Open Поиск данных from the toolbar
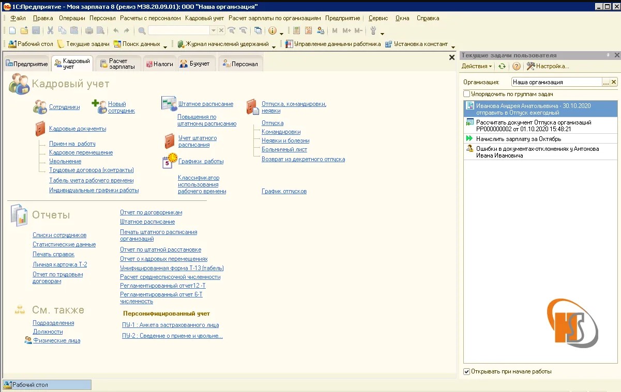Image resolution: width=621 pixels, height=392 pixels. (137, 44)
